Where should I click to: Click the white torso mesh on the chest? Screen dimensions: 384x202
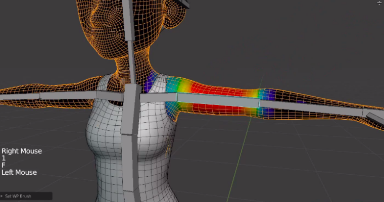point(104,126)
